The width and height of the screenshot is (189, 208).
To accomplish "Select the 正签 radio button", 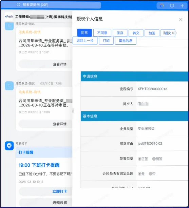I will pos(139,159).
